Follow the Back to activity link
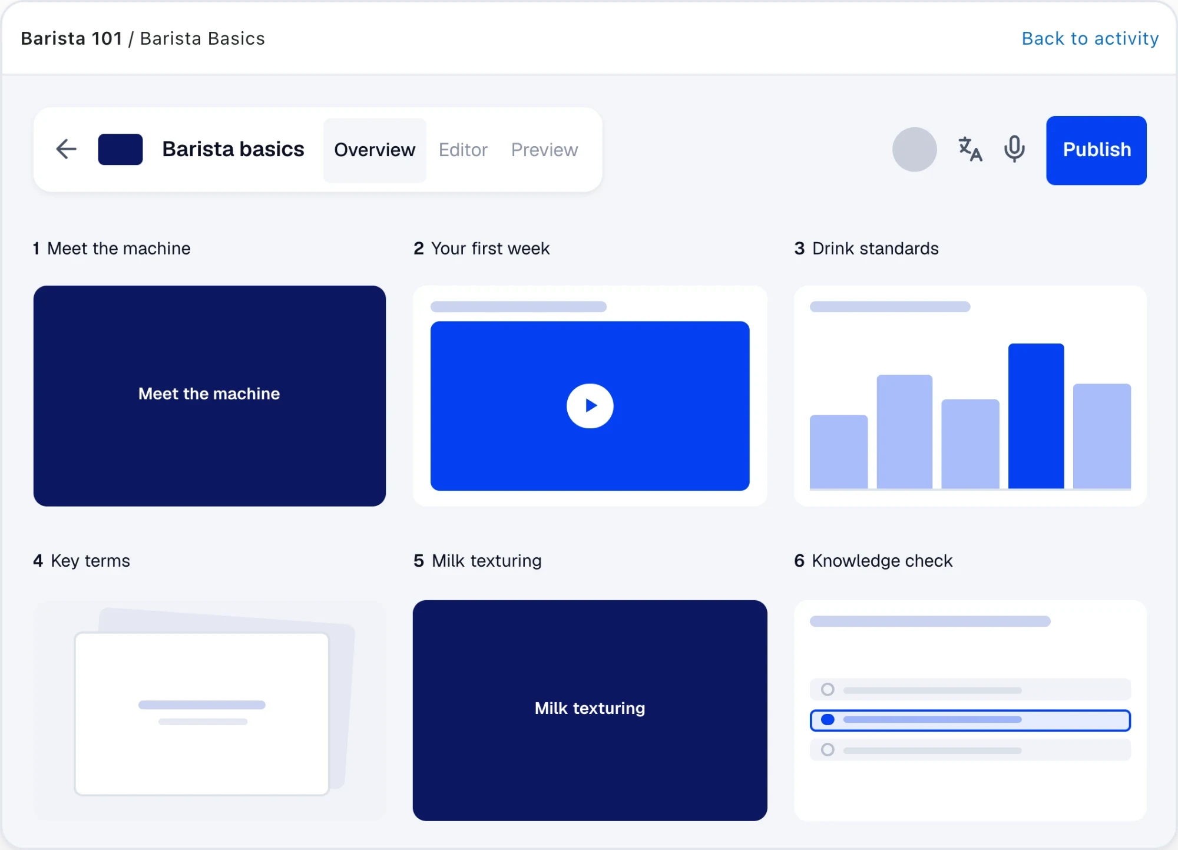The width and height of the screenshot is (1178, 850). tap(1090, 38)
